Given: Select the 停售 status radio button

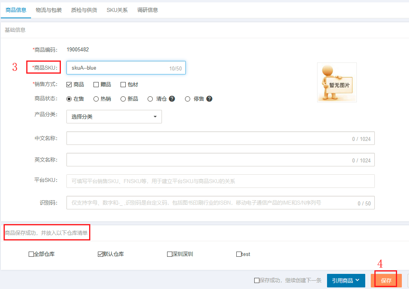Looking at the screenshot, I should point(187,99).
